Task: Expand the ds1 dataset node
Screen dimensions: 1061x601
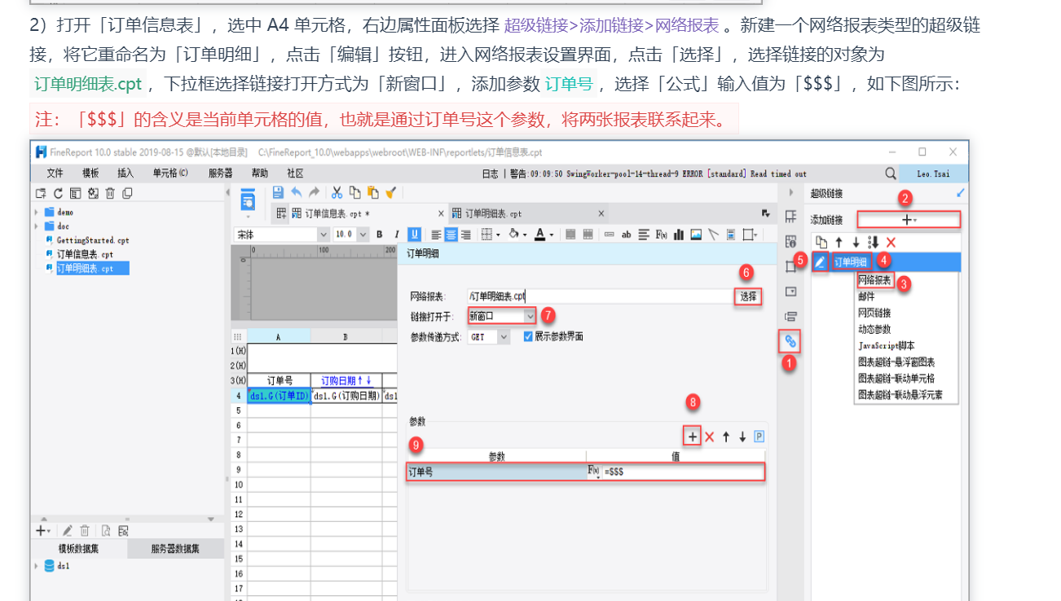Action: point(37,566)
